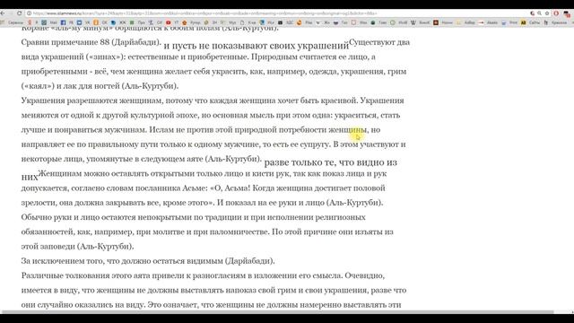Bookmark this page with the star icon
Image resolution: width=574 pixels, height=323 pixels.
[547, 13]
